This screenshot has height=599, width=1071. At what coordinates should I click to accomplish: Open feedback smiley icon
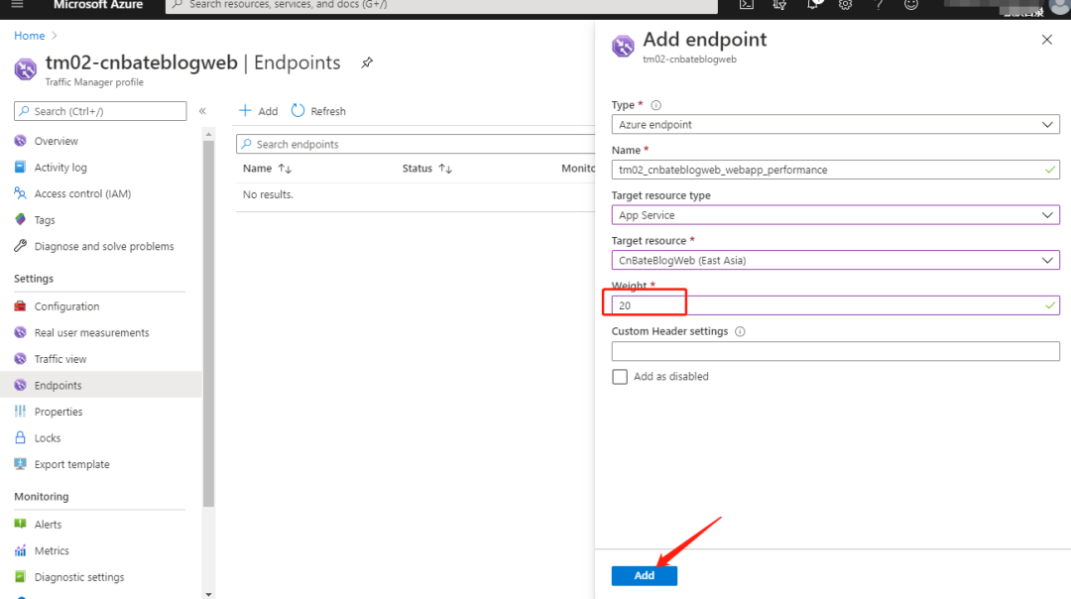(911, 5)
